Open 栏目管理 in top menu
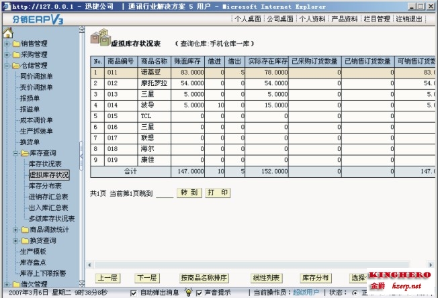The width and height of the screenshot is (438, 298). click(377, 19)
